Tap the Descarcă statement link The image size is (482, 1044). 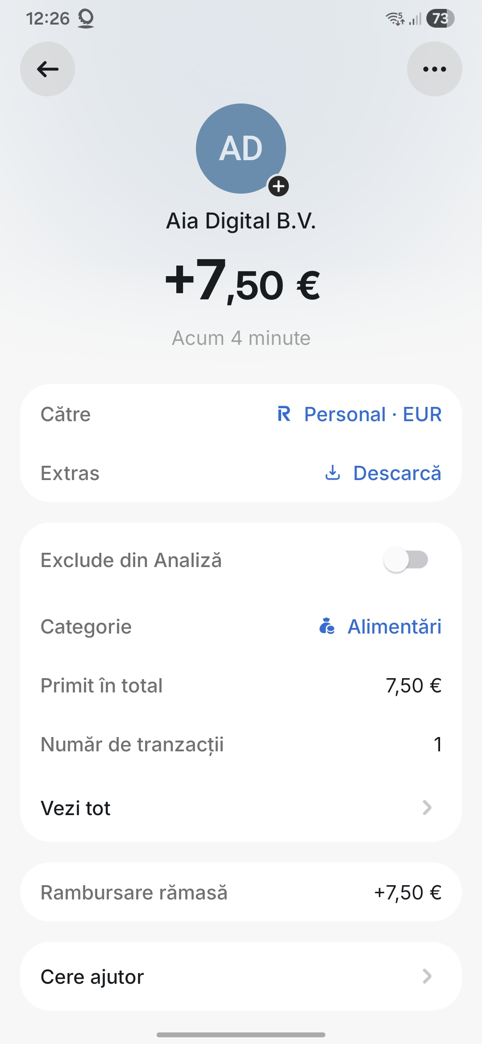click(x=397, y=473)
